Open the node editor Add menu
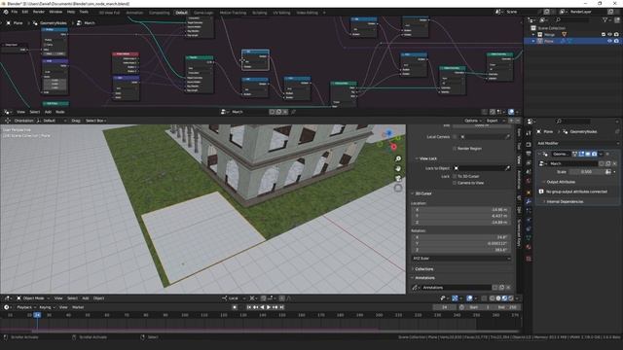 (x=48, y=112)
